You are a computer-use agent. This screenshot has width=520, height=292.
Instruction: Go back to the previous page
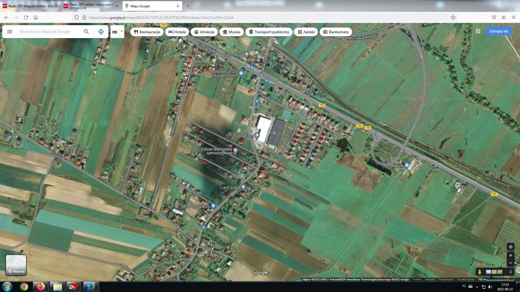(6, 17)
